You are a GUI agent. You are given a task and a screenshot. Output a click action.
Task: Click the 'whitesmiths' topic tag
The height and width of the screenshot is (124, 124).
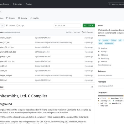(x=109, y=43)
